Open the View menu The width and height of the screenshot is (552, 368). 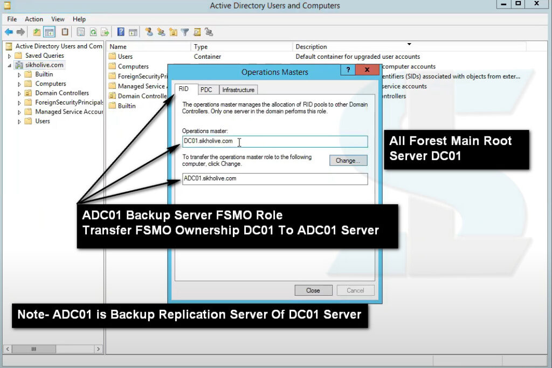[x=58, y=19]
